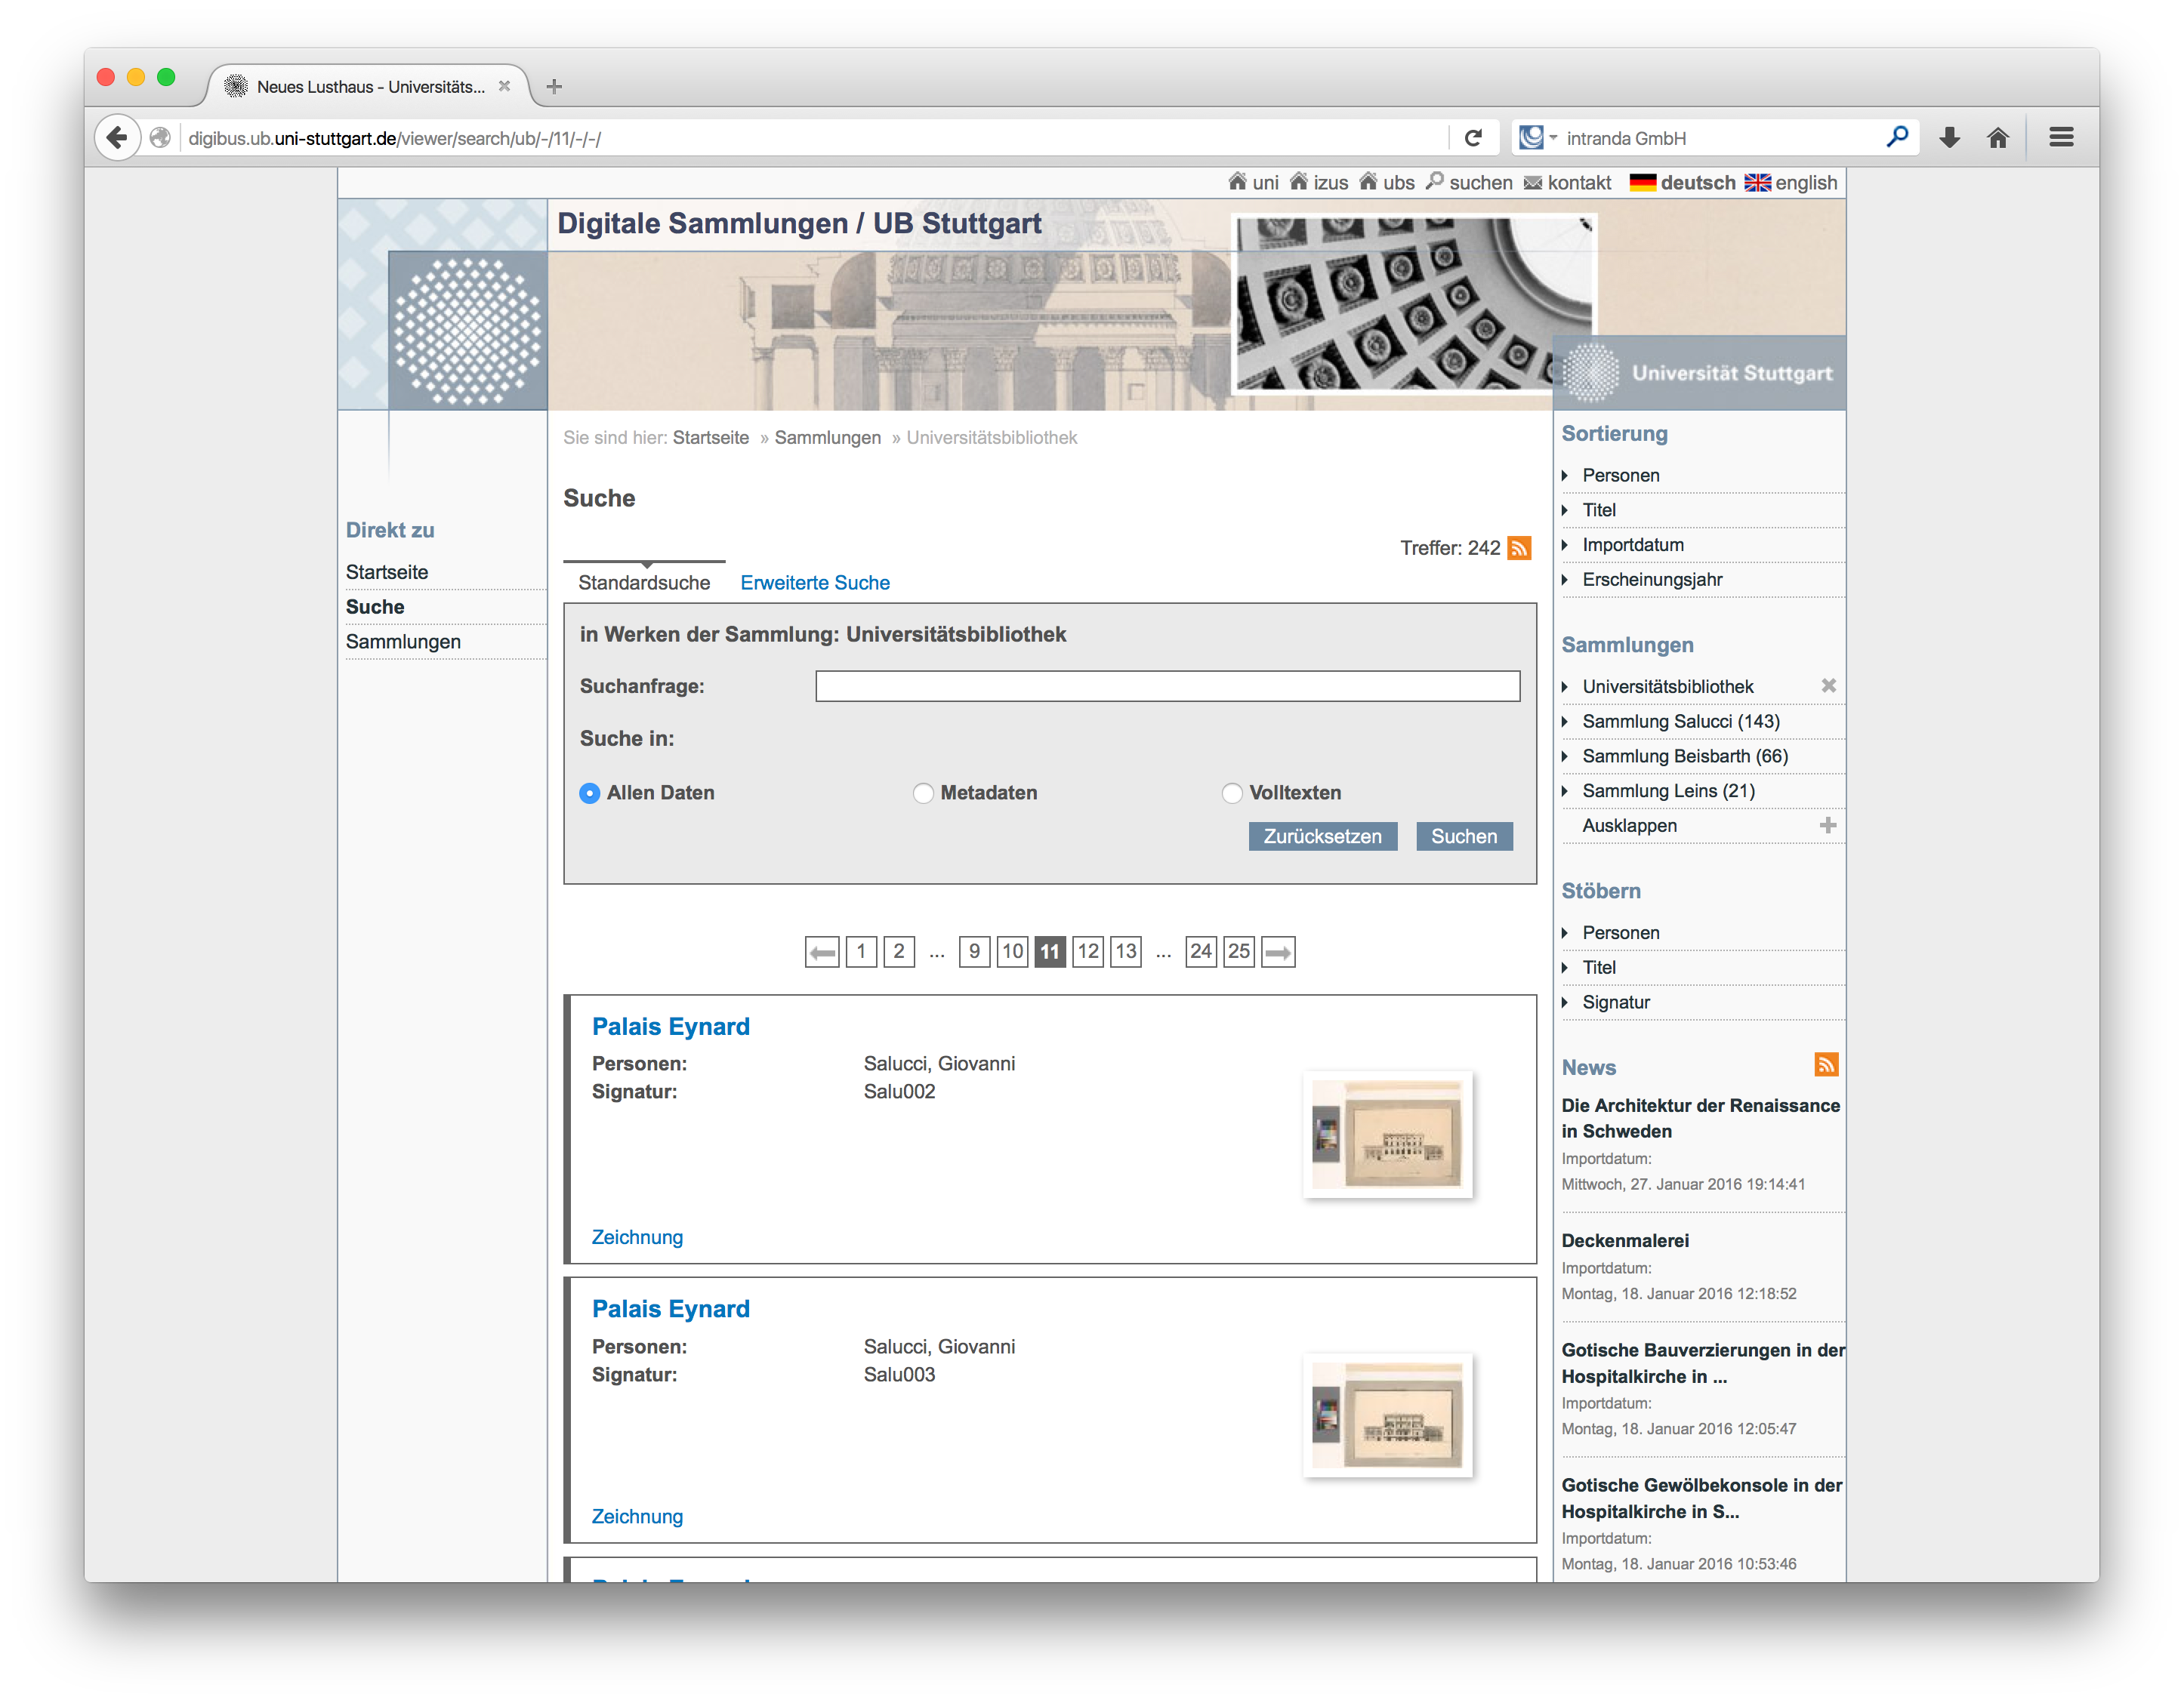Go to next results page arrow
This screenshot has width=2184, height=1703.
(x=1278, y=951)
